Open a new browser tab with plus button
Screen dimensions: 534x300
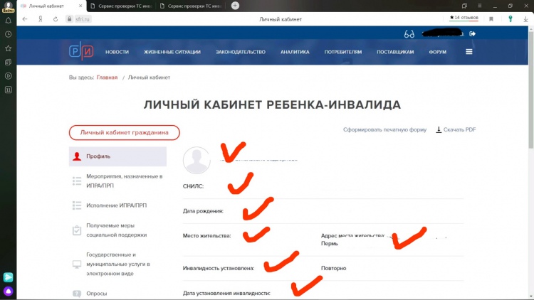[x=236, y=6]
